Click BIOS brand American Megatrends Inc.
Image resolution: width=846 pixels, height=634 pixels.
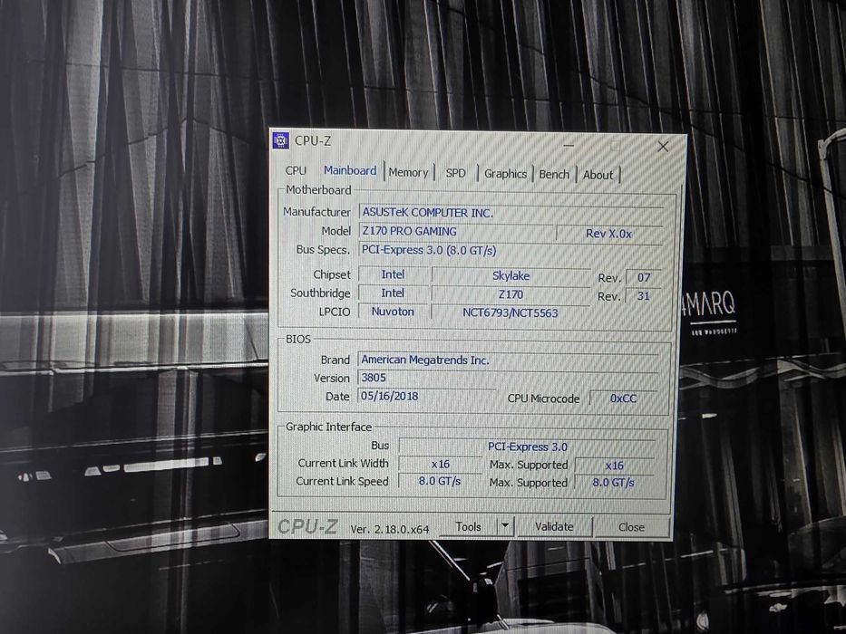509,360
